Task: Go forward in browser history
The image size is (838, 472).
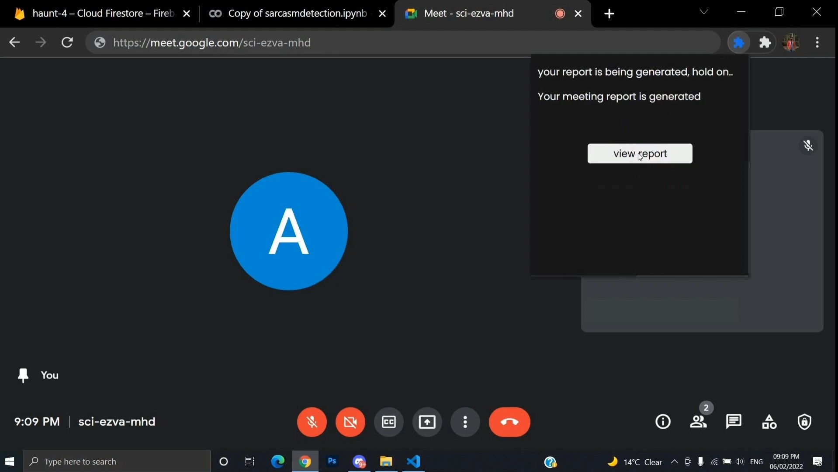Action: [x=41, y=42]
